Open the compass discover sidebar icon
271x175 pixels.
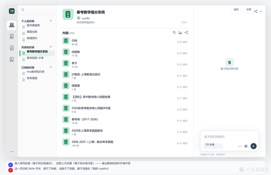[x=12, y=48]
